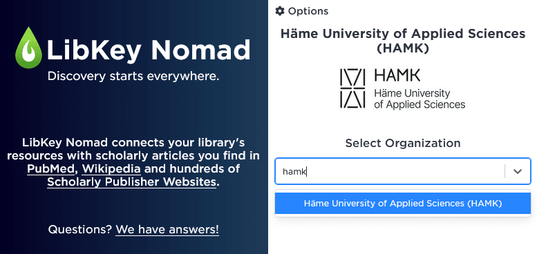Click the organization search field with hamk
Viewport: 537px width, 254px height.
(x=390, y=171)
